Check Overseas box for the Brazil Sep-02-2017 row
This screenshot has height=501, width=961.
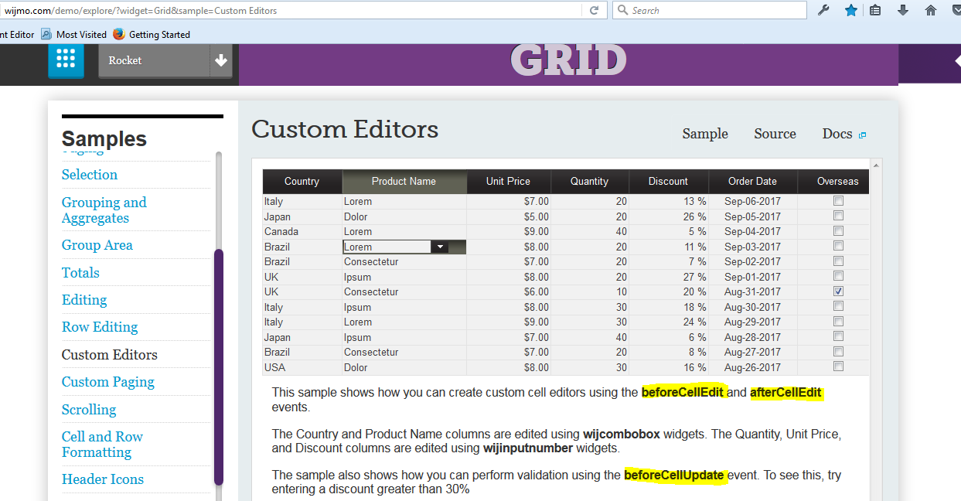point(838,261)
